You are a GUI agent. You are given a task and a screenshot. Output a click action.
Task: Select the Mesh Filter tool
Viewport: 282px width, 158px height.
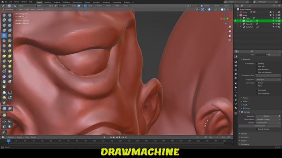click(4, 108)
